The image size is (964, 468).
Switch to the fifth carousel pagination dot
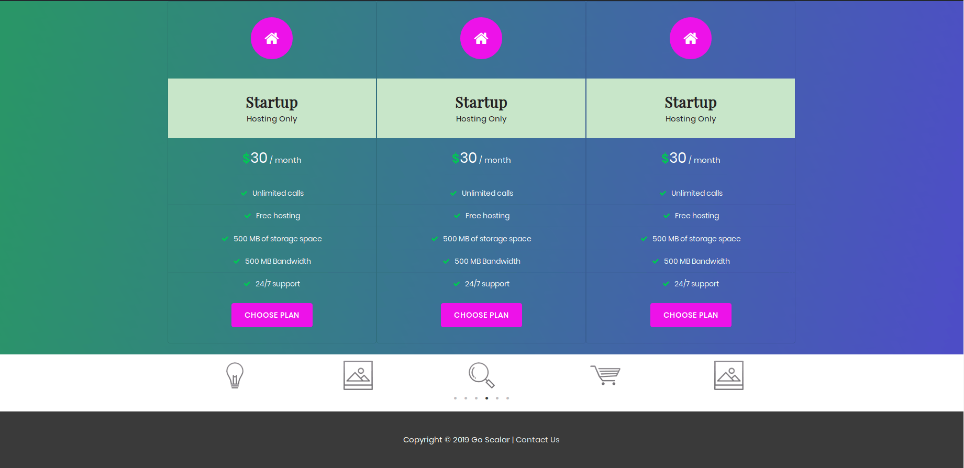[x=497, y=398]
